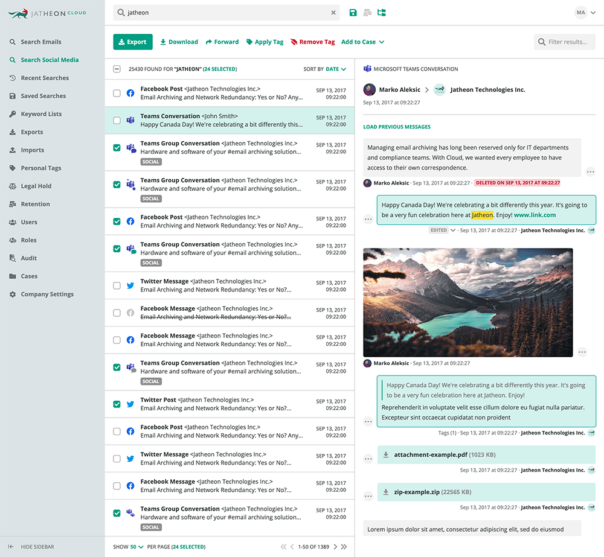Open Search Emails in the sidebar
The image size is (604, 557).
point(41,42)
